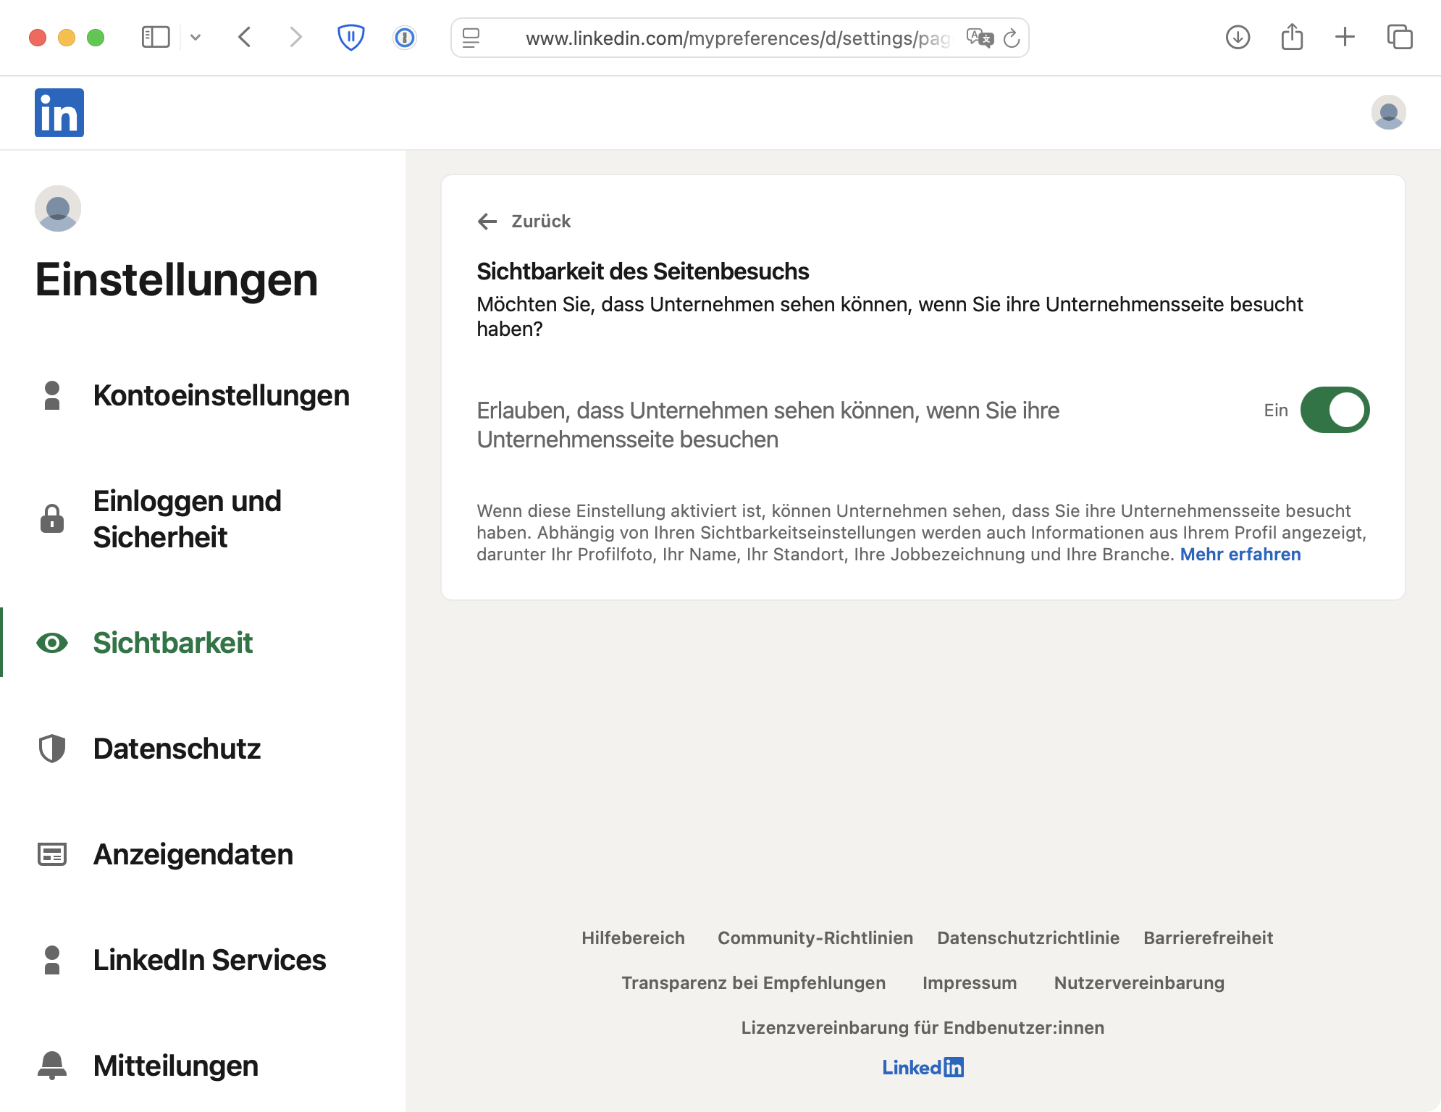
Task: Click the Share icon in Safari toolbar
Action: (1292, 37)
